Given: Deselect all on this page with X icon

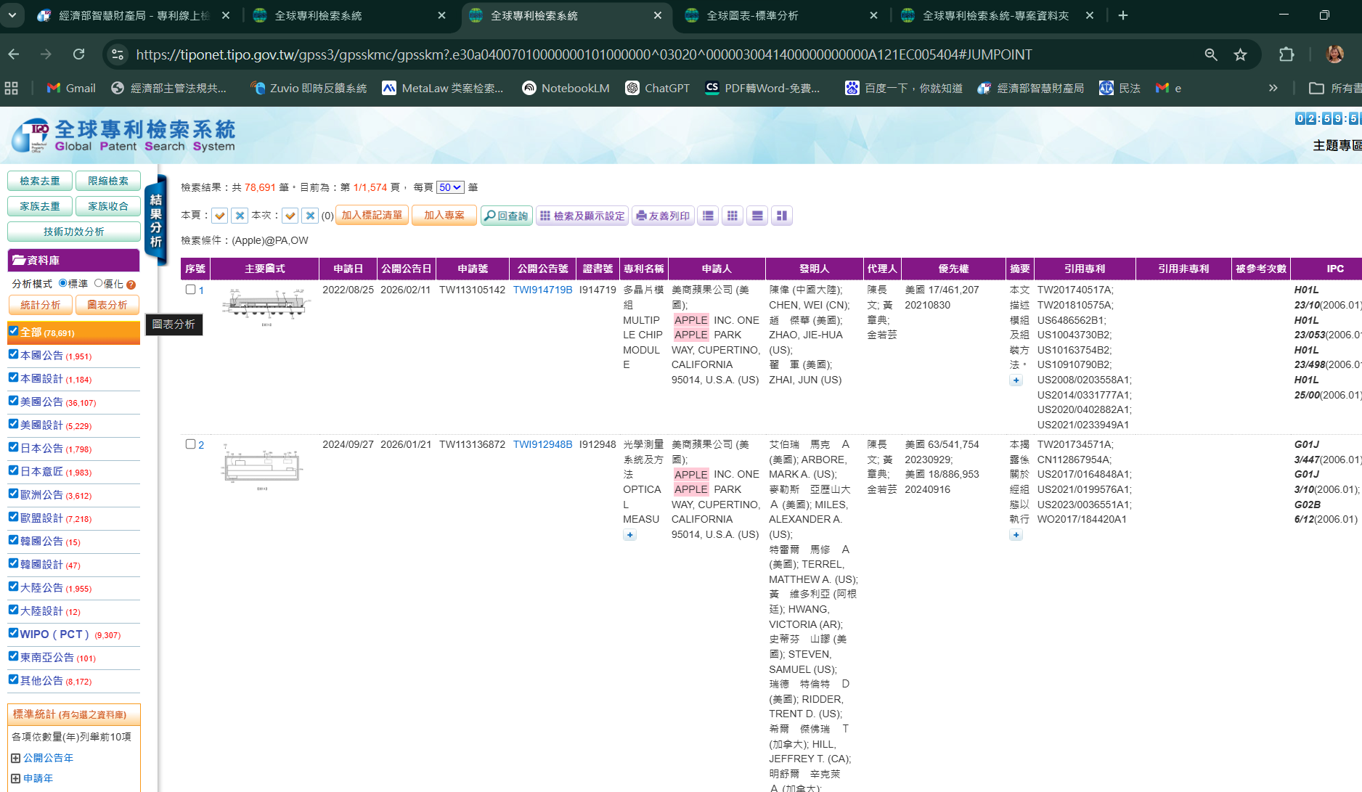Looking at the screenshot, I should (x=240, y=216).
